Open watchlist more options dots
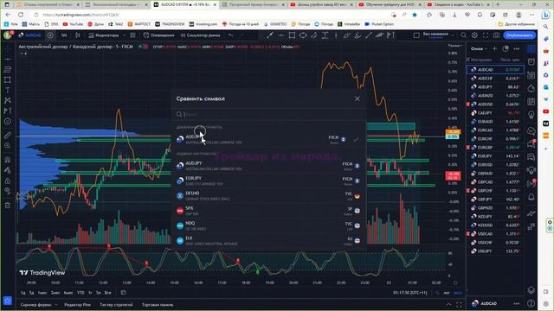 (x=517, y=48)
